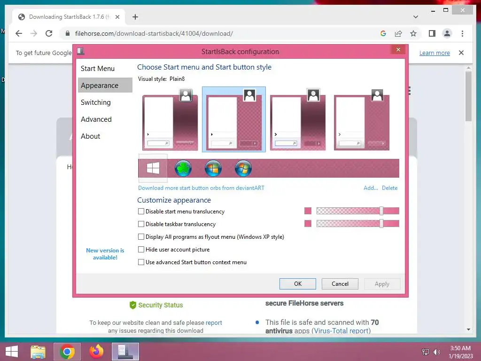Select the first Start menu style thumbnail
Viewport: 481px width, 361px height.
tap(170, 119)
